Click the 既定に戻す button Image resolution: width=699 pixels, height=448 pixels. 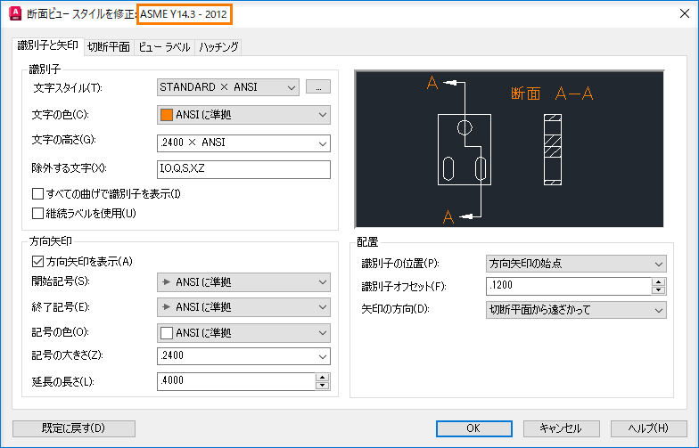pos(73,428)
